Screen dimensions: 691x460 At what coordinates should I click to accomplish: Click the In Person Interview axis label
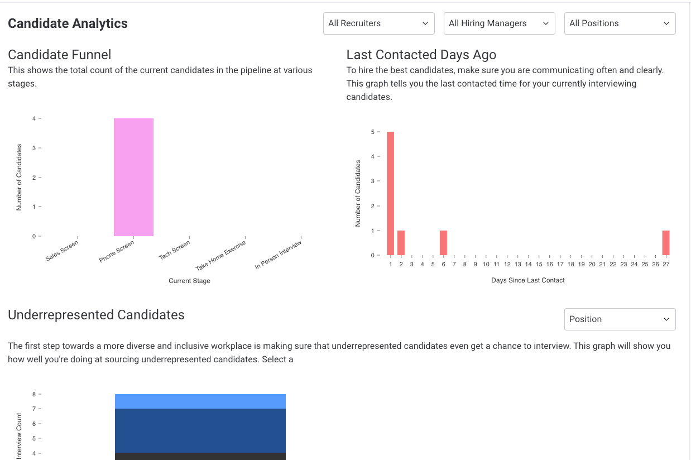point(279,255)
